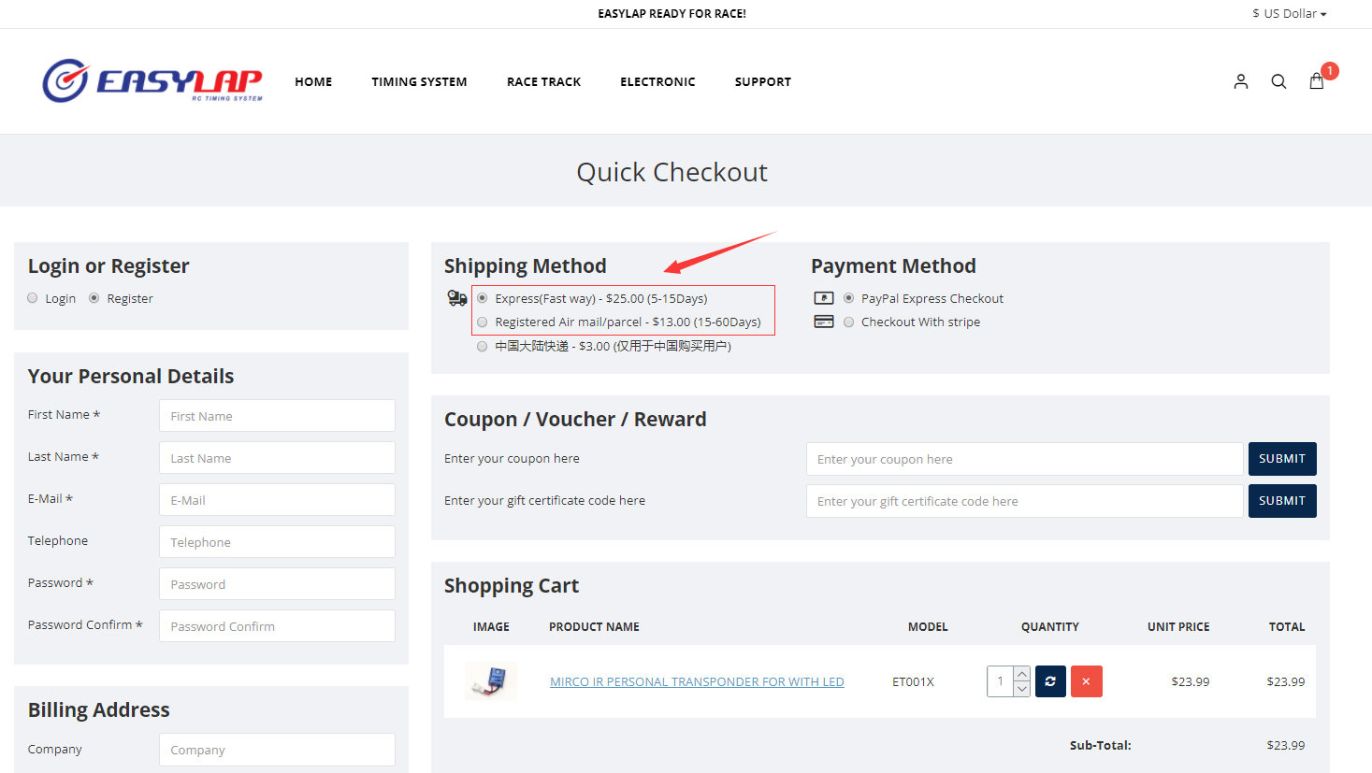The width and height of the screenshot is (1372, 773).
Task: Click the cart badge showing 1
Action: click(x=1330, y=71)
